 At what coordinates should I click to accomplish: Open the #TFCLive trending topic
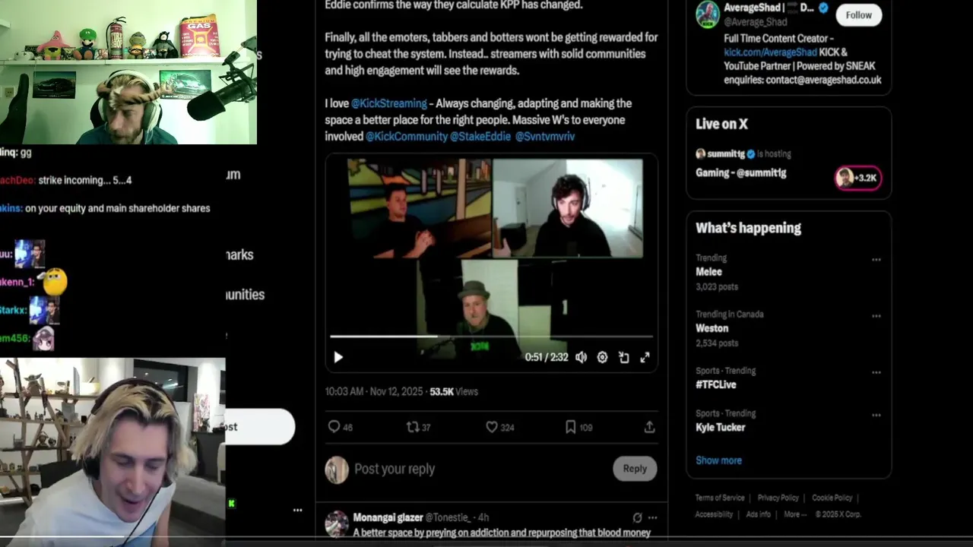tap(715, 384)
